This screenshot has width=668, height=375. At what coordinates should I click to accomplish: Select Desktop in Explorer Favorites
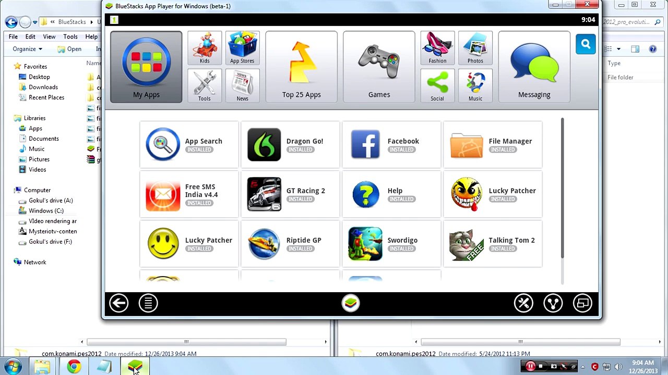pyautogui.click(x=39, y=77)
